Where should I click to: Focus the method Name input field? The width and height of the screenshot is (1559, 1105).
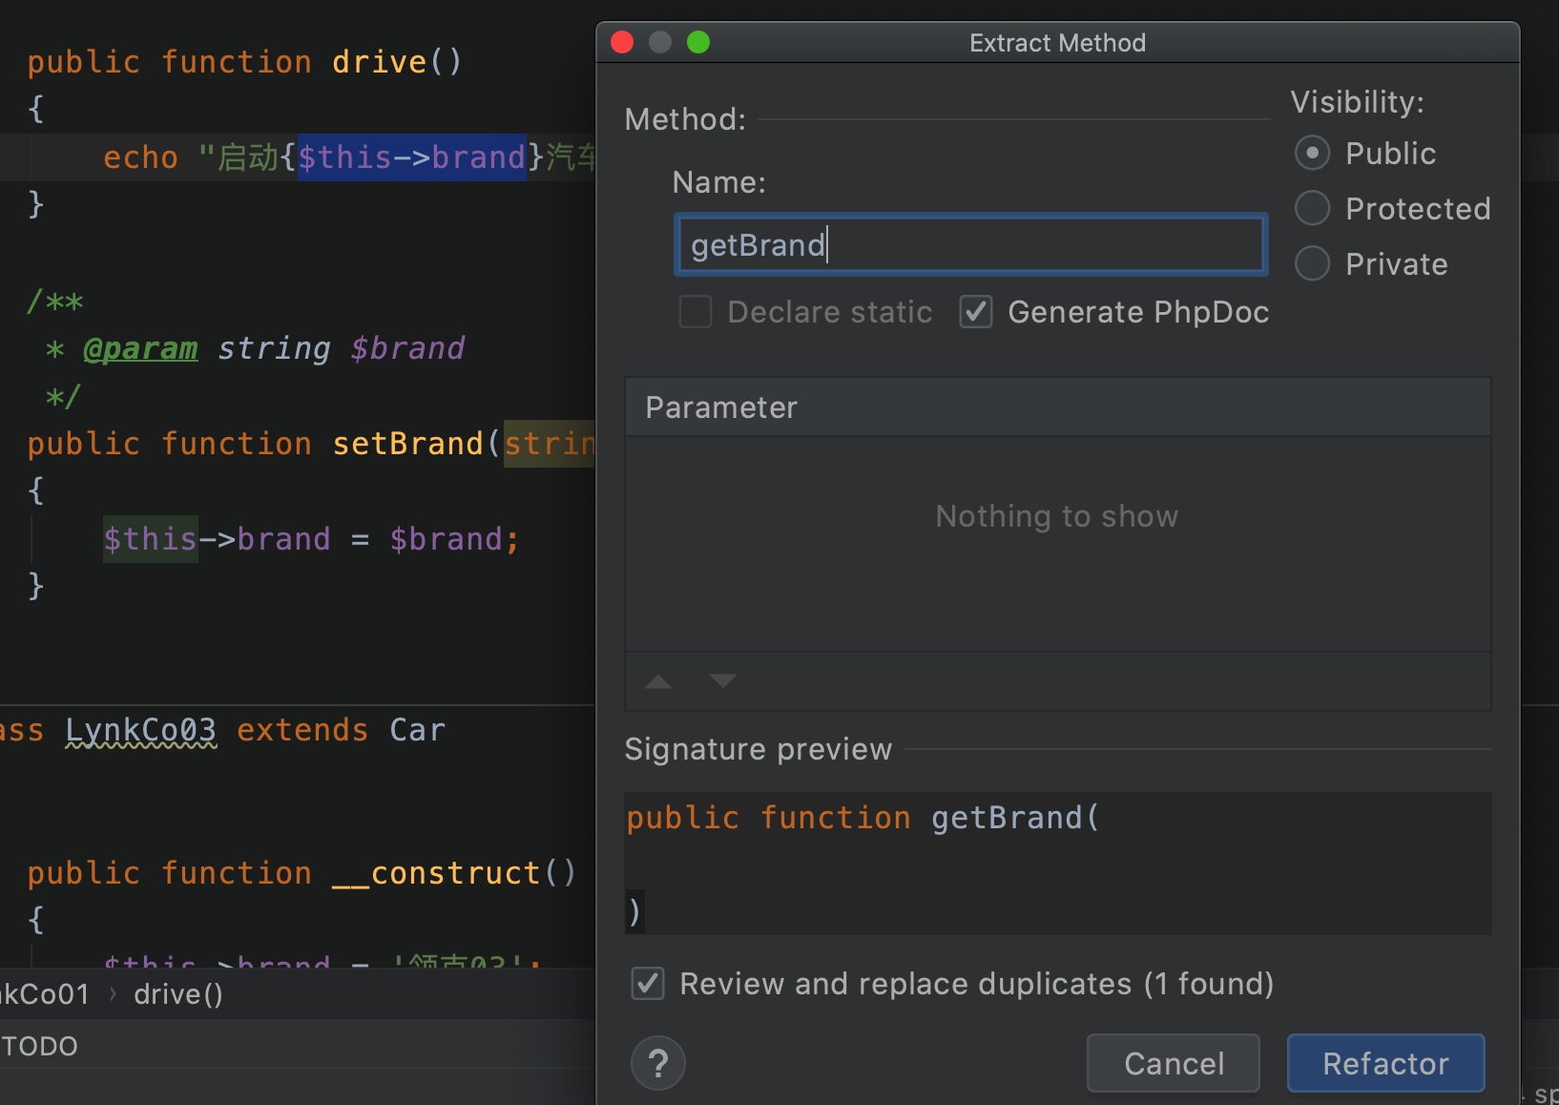click(970, 245)
